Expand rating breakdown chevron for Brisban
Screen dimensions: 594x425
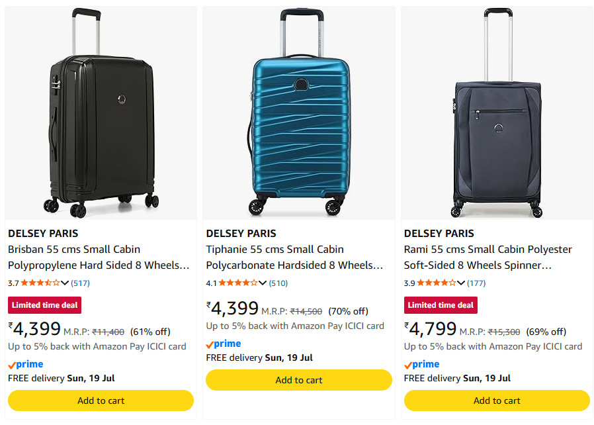tap(65, 283)
